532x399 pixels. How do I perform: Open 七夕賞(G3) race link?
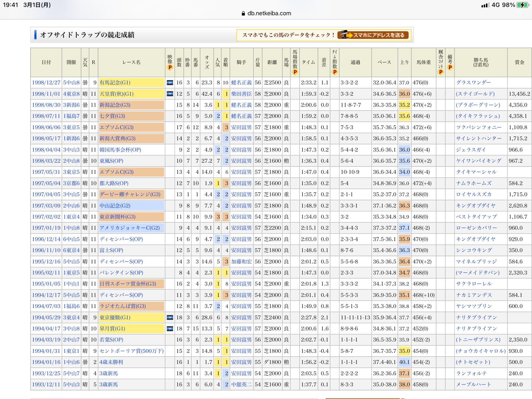click(112, 116)
